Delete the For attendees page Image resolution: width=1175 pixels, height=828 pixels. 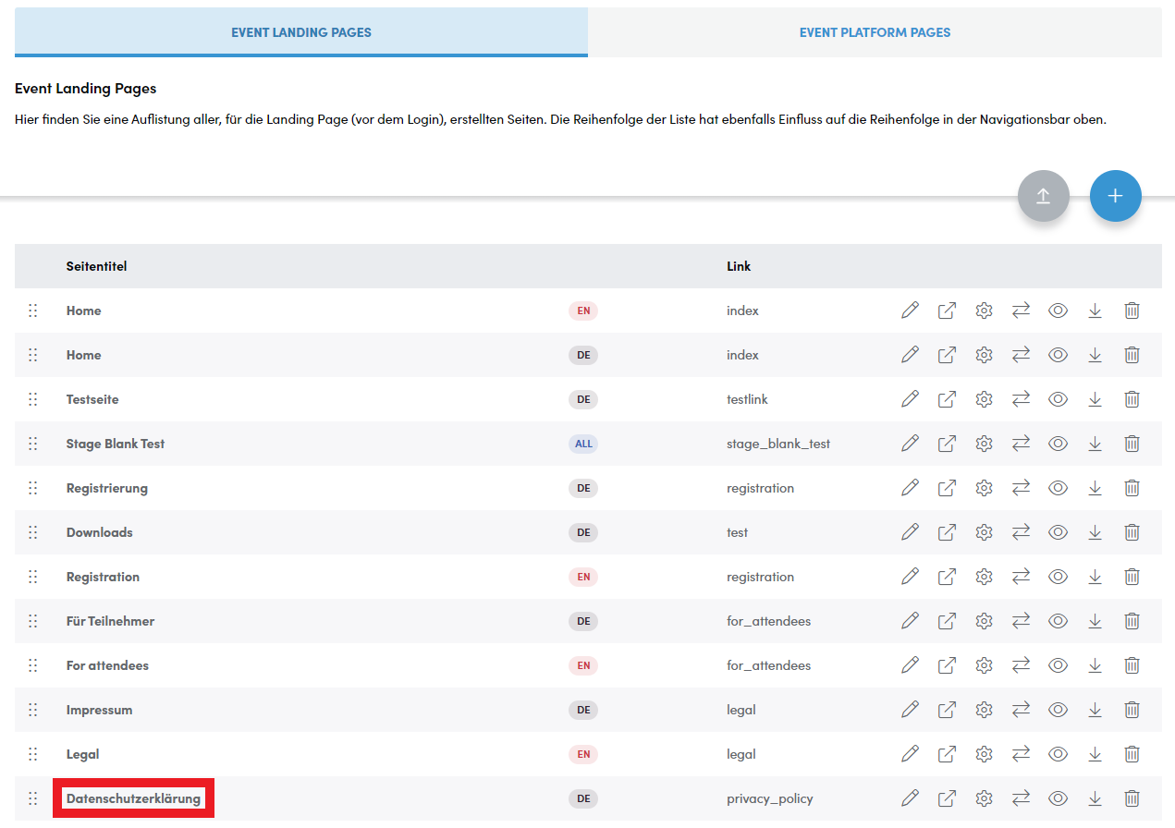point(1132,665)
